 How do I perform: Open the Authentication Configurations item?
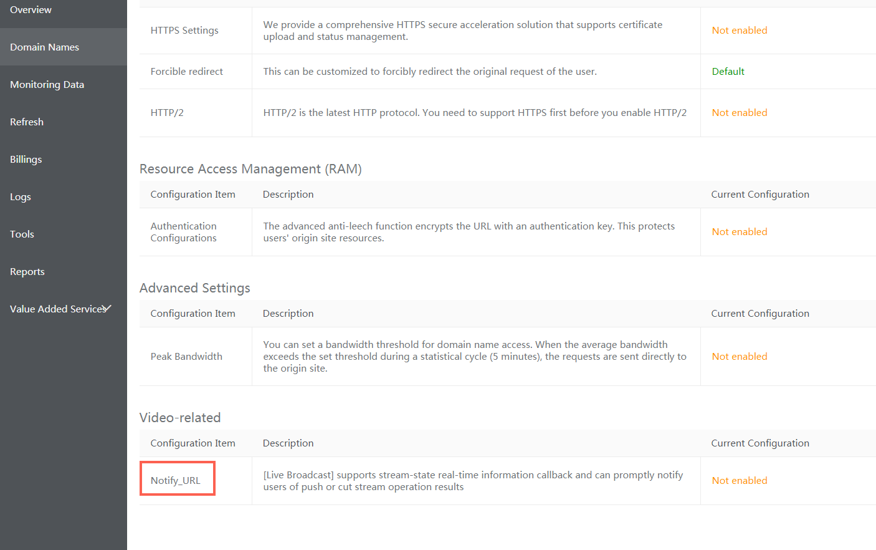tap(183, 232)
